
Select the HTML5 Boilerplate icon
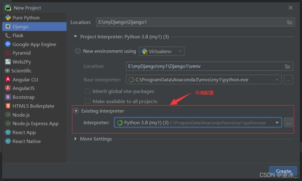click(8, 106)
